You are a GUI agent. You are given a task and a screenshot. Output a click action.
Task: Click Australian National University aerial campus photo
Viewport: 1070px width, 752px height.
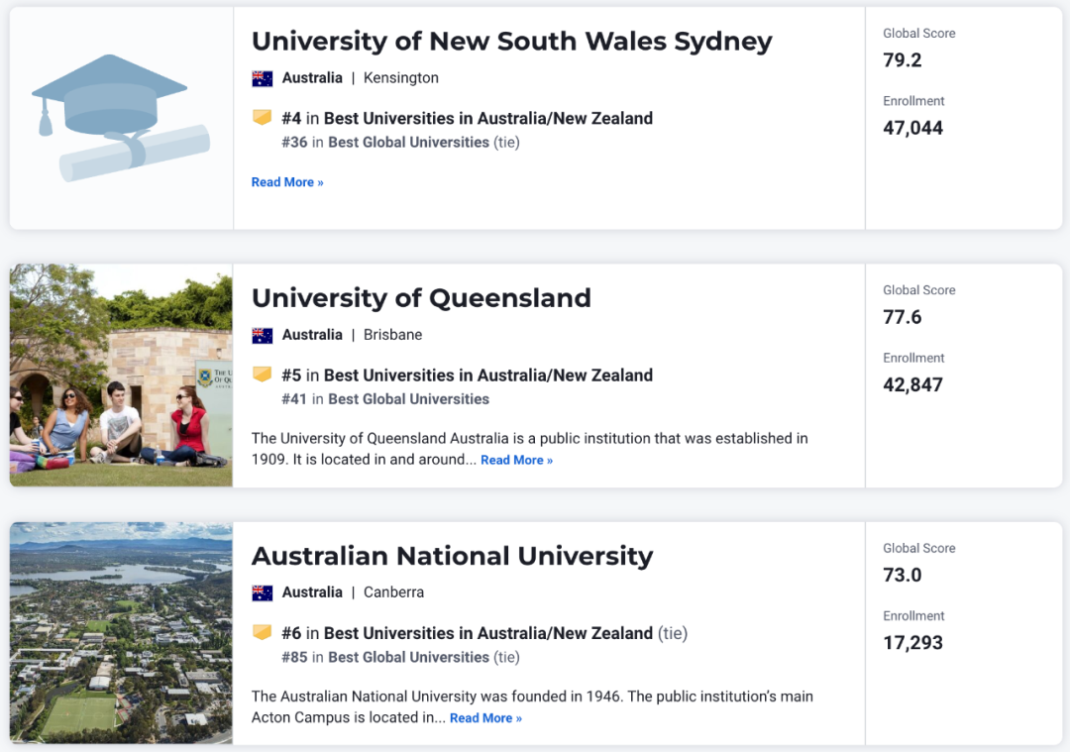click(x=122, y=633)
